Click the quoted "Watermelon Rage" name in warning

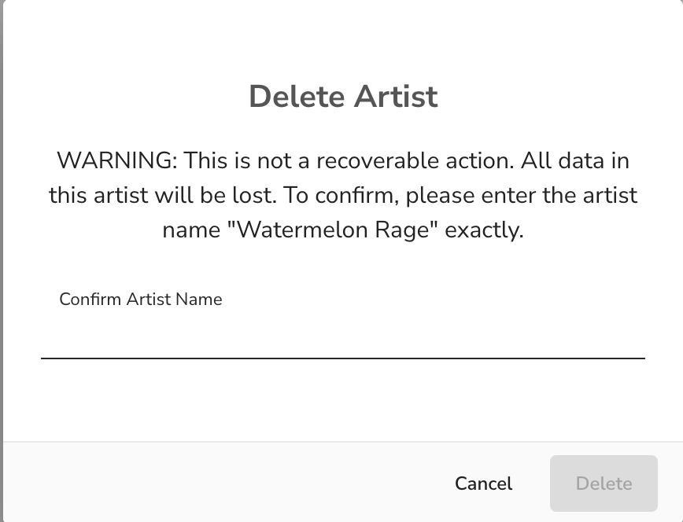coord(333,230)
